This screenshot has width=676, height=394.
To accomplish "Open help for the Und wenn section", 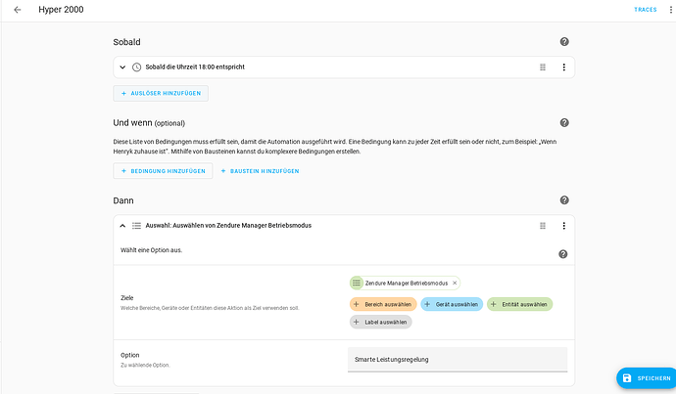I will pos(564,123).
